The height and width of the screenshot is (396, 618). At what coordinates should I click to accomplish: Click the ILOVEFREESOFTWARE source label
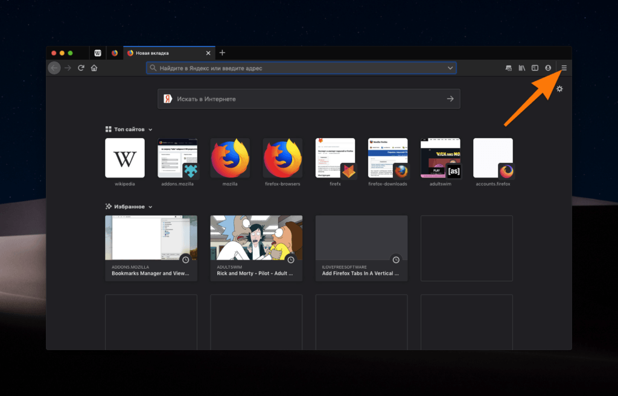pos(345,267)
